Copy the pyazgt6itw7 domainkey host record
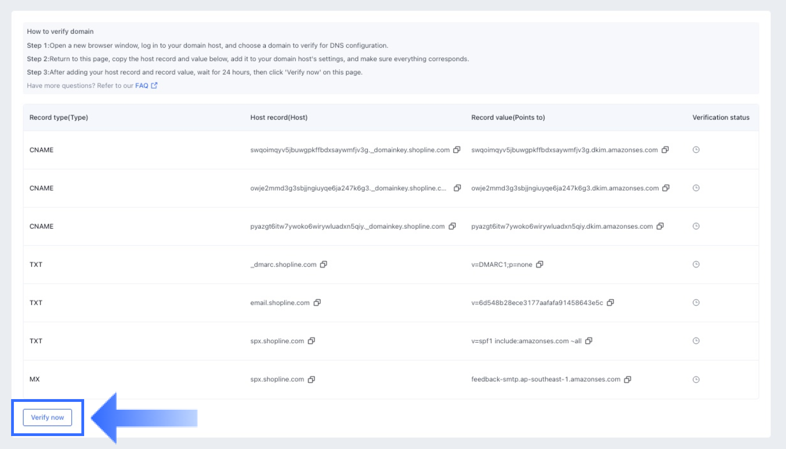Image resolution: width=786 pixels, height=449 pixels. 452,226
